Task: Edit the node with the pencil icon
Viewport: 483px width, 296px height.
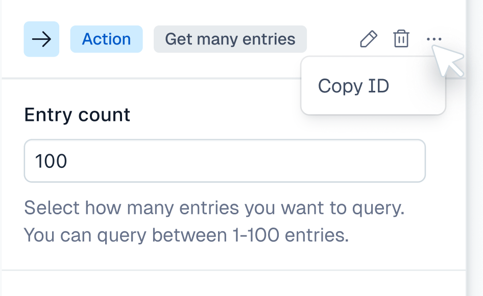Action: (x=369, y=39)
